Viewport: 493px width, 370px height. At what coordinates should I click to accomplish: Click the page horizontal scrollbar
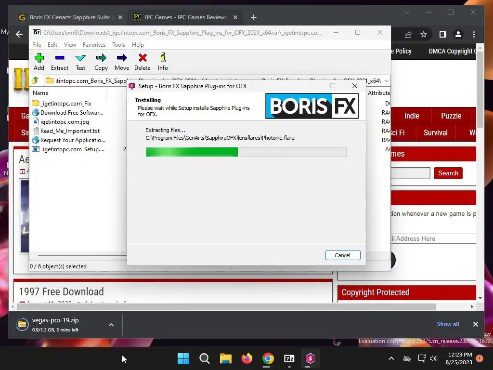coord(226,306)
